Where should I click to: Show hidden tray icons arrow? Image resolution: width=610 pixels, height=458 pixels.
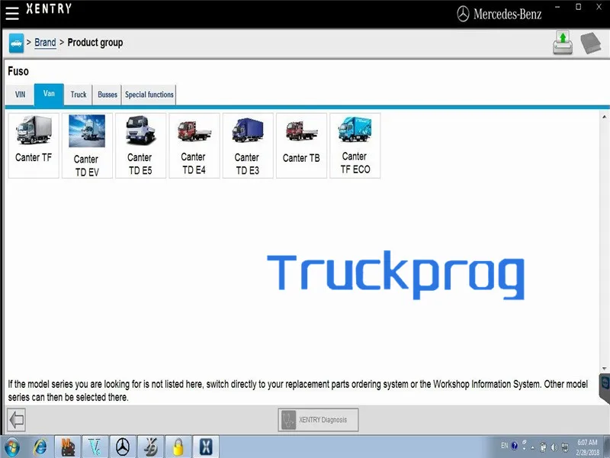[x=532, y=448]
